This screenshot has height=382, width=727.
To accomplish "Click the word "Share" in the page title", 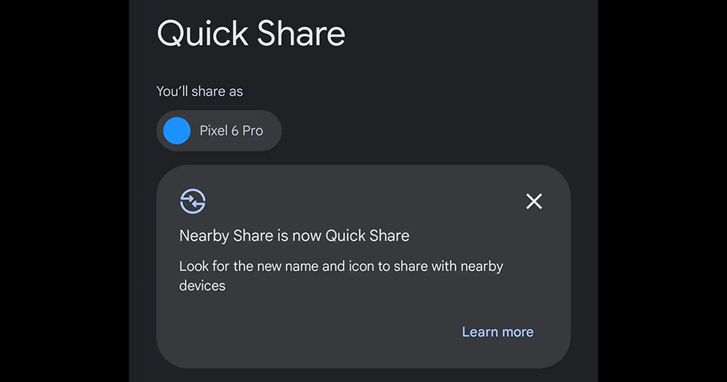I will click(x=301, y=33).
